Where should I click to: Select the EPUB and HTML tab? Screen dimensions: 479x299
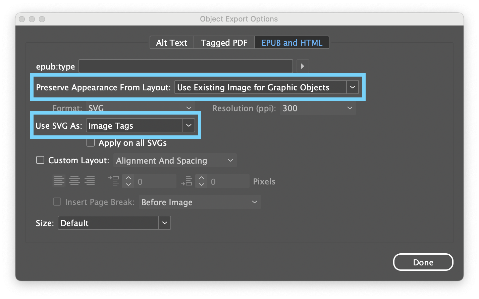click(292, 43)
